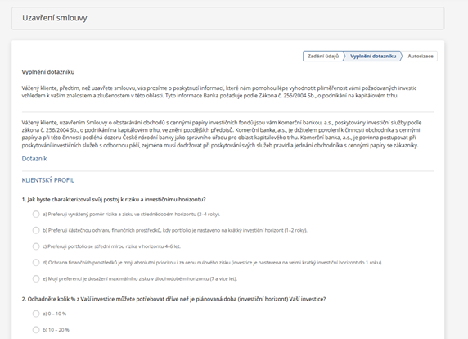The image size is (468, 339).
Task: Click the paragraph mentioning Zákona č. 256/2004 Sb.
Action: (x=219, y=92)
